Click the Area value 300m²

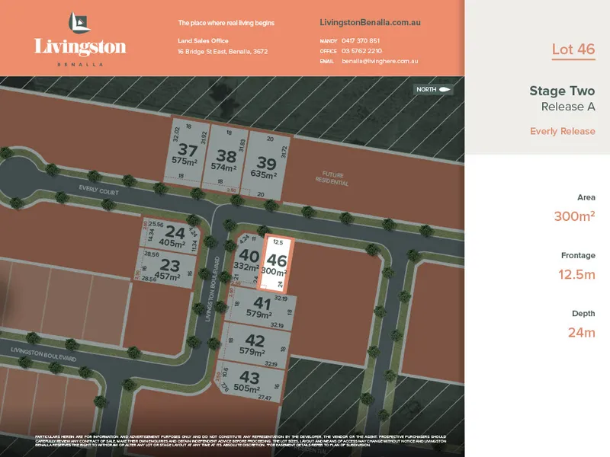point(575,216)
